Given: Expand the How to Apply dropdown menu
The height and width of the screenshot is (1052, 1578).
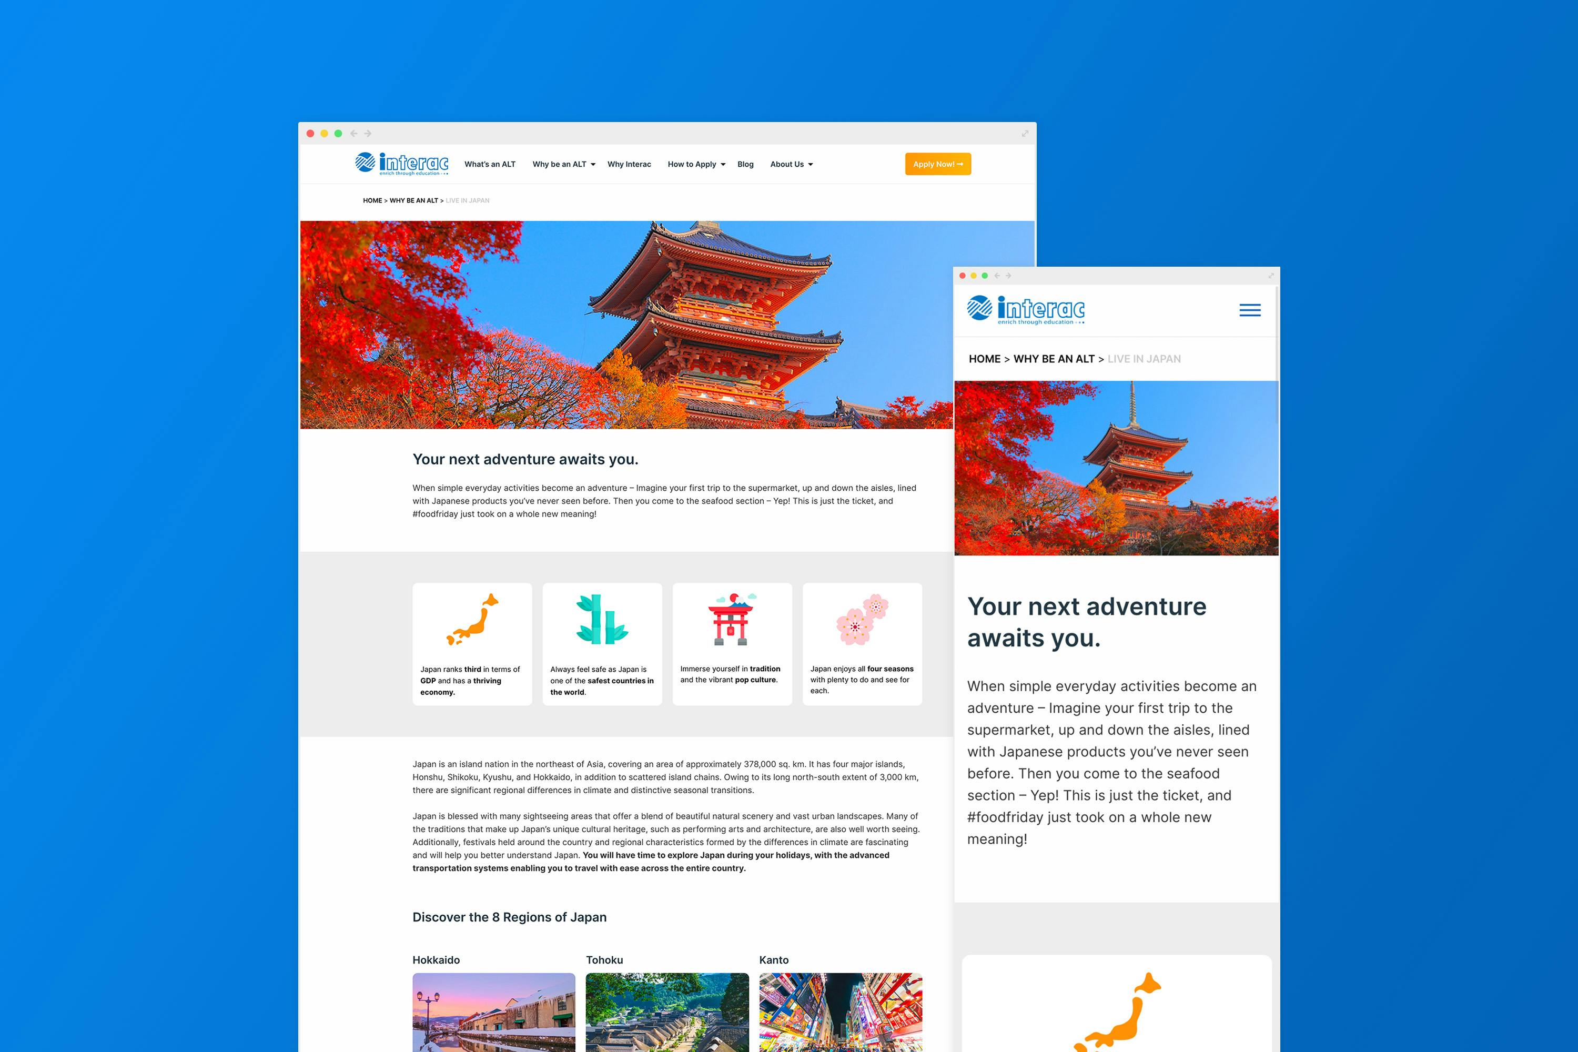Looking at the screenshot, I should click(x=695, y=163).
